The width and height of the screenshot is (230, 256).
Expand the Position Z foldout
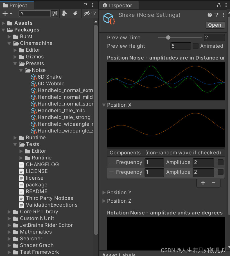click(104, 201)
